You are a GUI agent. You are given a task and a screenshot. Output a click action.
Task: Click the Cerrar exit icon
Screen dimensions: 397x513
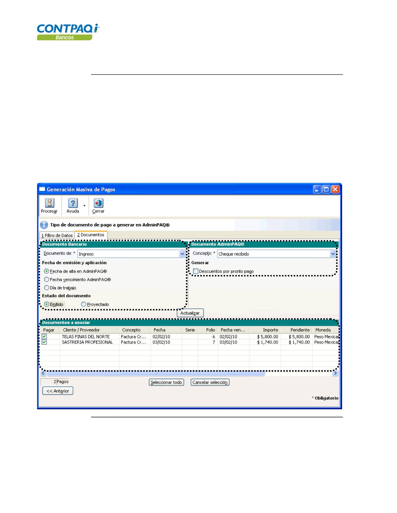click(x=98, y=203)
